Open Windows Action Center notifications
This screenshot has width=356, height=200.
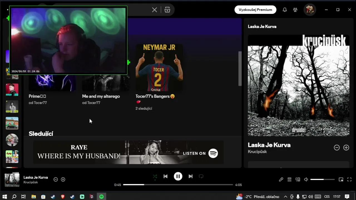(x=347, y=197)
